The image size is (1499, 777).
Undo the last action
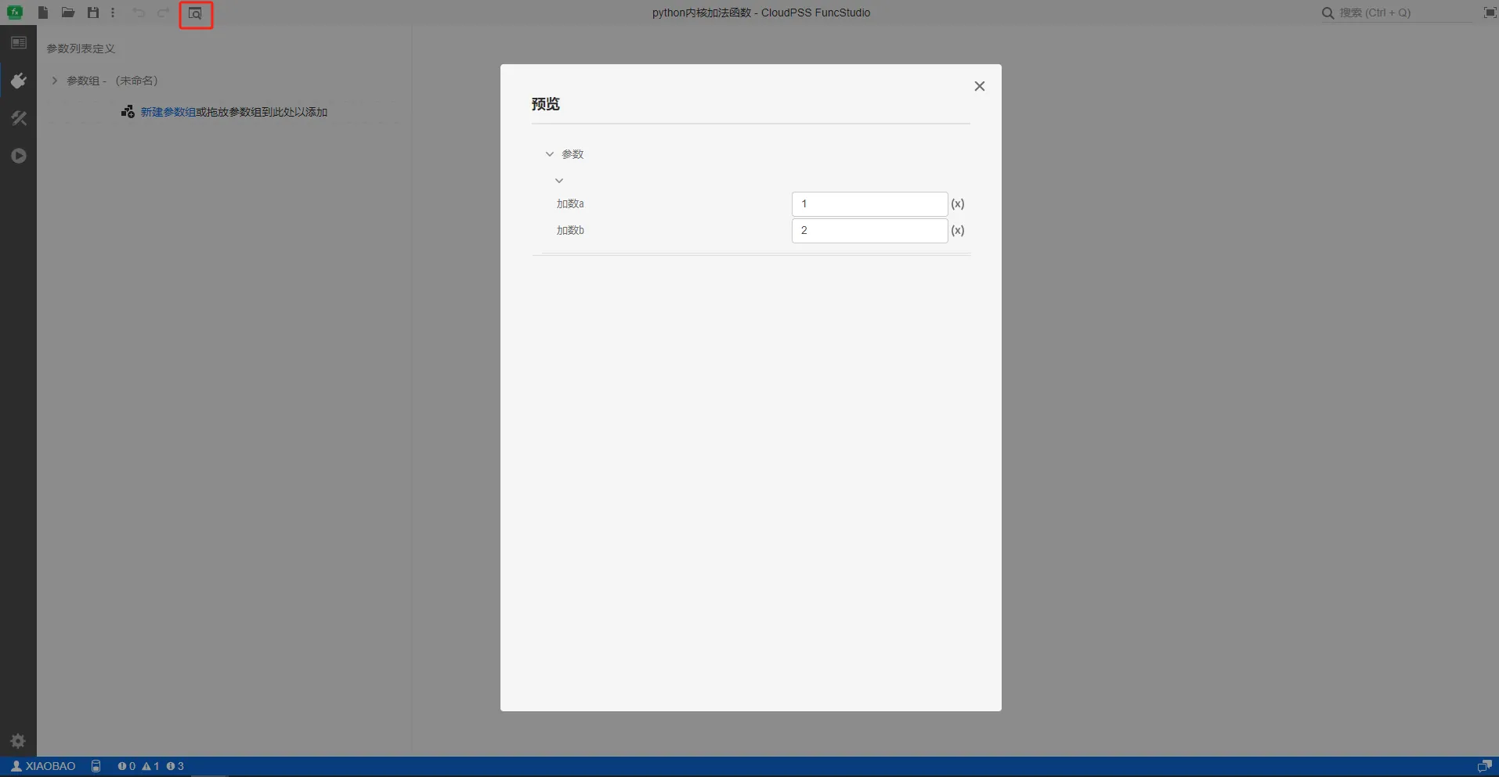tap(139, 13)
